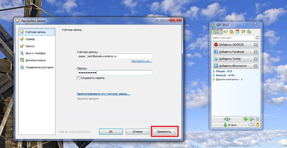Click the gray up-arrow beside Найти контакт
The width and height of the screenshot is (287, 148).
[258, 38]
